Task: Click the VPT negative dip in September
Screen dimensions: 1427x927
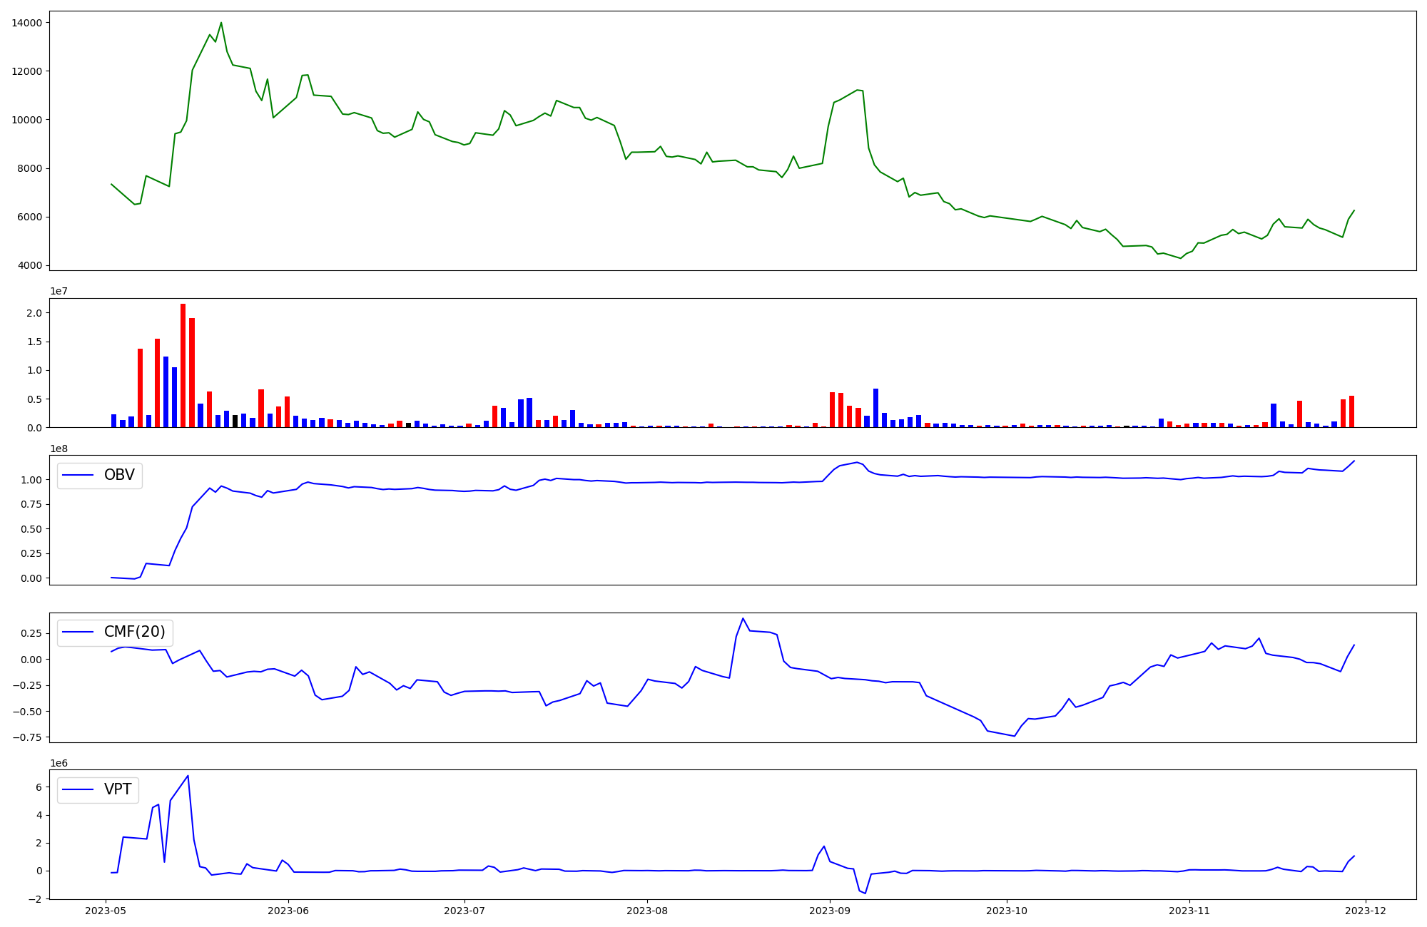Action: click(x=865, y=893)
